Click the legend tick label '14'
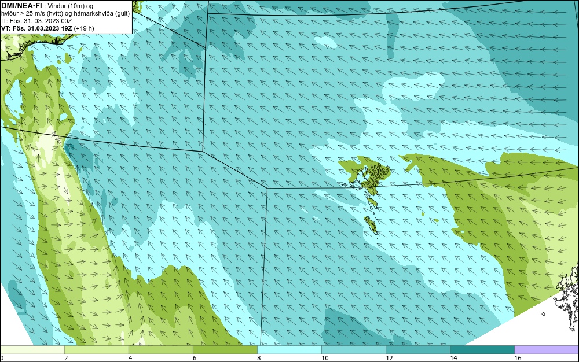The width and height of the screenshot is (579, 362). (453, 358)
